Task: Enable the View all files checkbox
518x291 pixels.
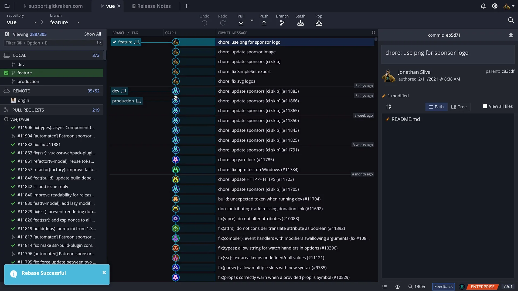Action: [485, 106]
